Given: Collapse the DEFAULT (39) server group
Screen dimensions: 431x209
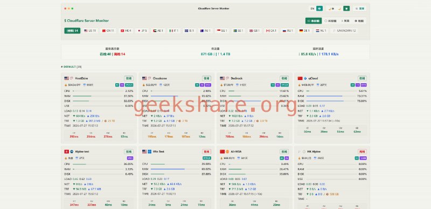Looking at the screenshot, I should [x=72, y=67].
